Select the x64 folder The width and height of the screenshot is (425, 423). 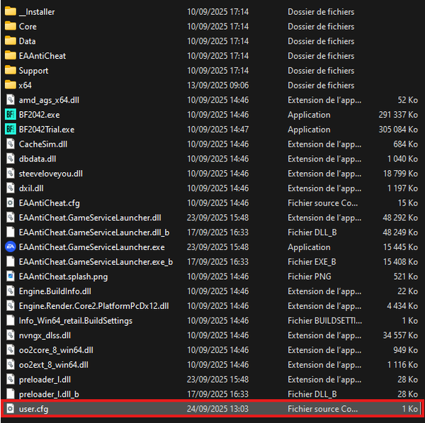click(25, 86)
